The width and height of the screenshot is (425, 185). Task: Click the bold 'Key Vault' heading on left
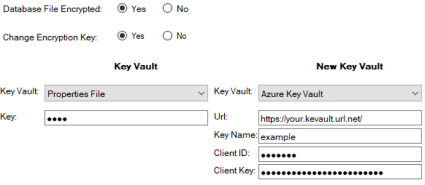coord(136,67)
